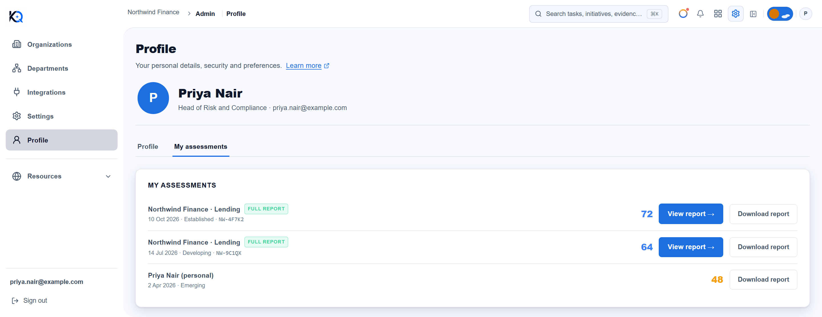The height and width of the screenshot is (317, 822).
Task: Click Priya Nair's large avatar
Action: (153, 98)
